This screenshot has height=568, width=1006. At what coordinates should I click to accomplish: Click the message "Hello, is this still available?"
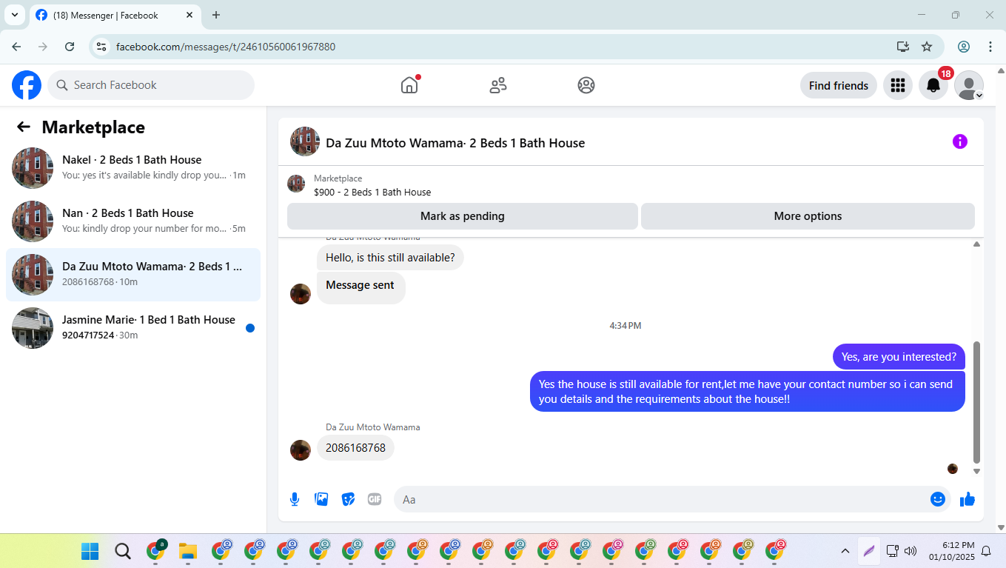point(390,258)
